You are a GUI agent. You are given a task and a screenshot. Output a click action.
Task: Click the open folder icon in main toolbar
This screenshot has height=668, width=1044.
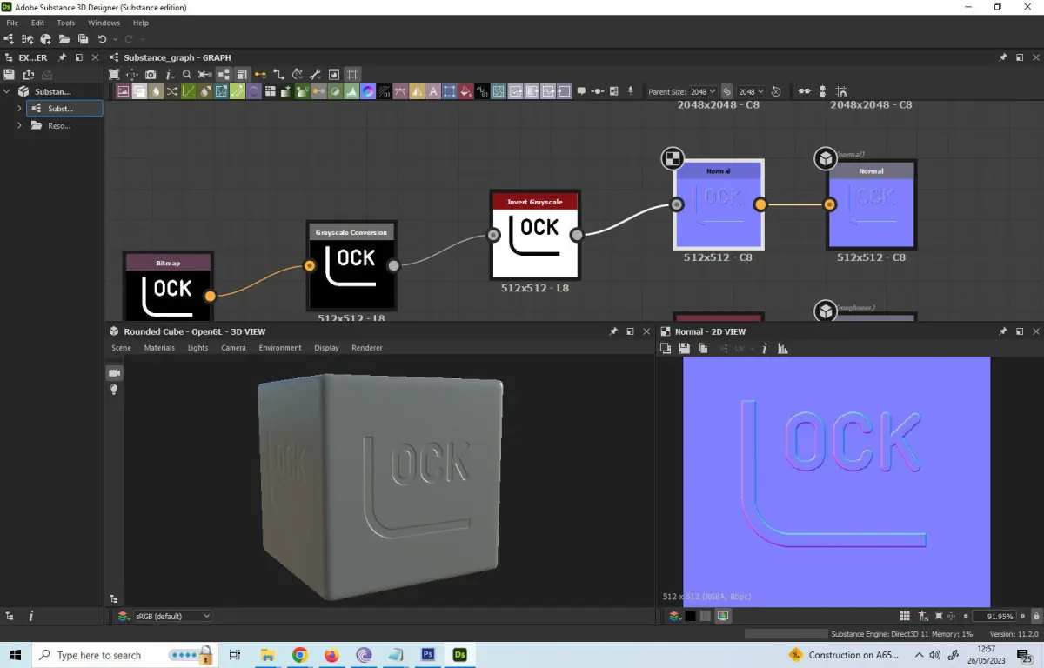64,39
